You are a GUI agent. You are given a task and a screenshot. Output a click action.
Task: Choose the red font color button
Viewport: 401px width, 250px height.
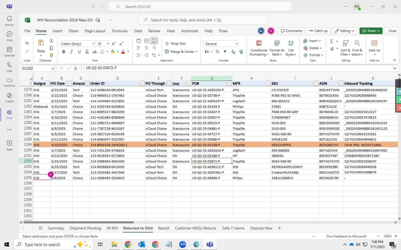click(x=123, y=52)
